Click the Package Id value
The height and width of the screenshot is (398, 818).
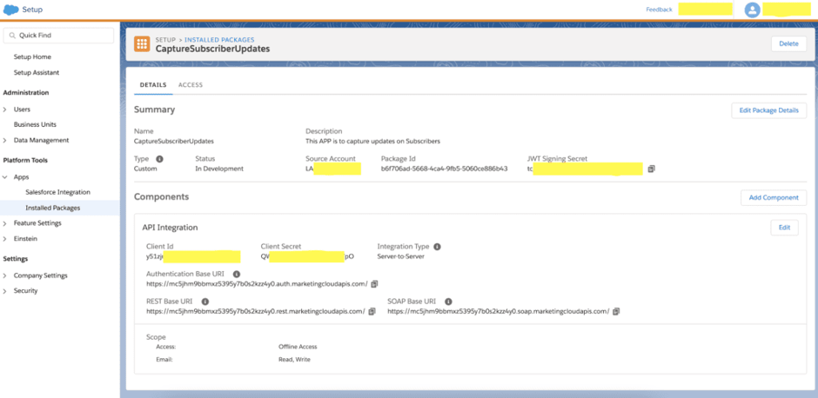pos(445,169)
